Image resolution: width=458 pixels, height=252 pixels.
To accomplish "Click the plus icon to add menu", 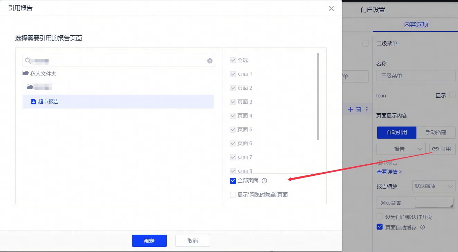I will pos(350,109).
